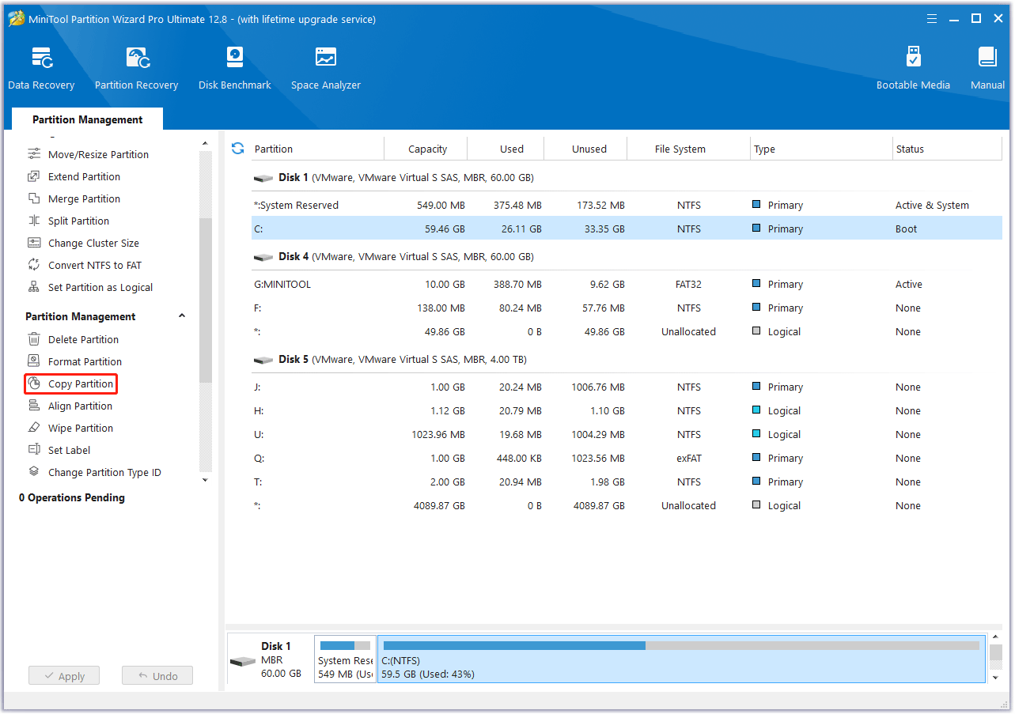Select T: partition row
The image size is (1015, 714).
tap(627, 482)
